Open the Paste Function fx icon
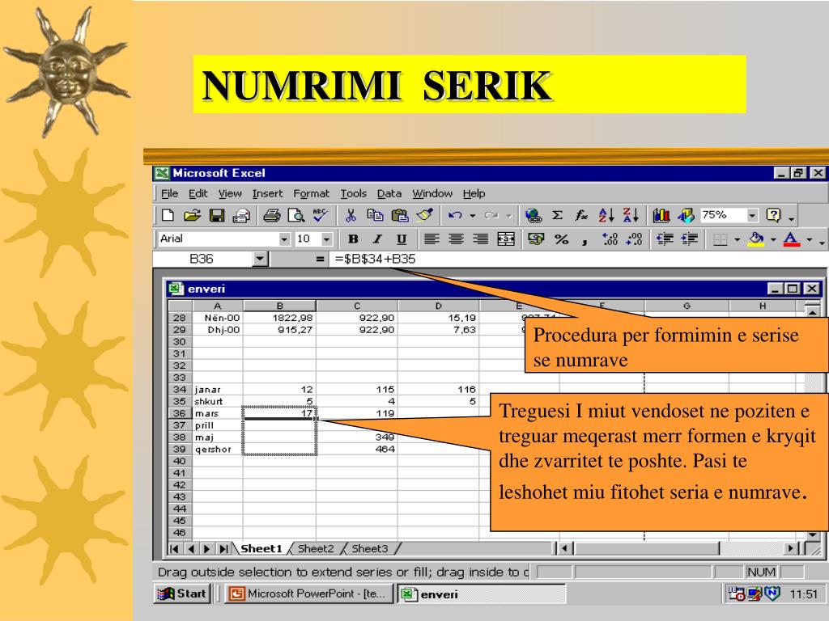This screenshot has width=829, height=621. (581, 215)
